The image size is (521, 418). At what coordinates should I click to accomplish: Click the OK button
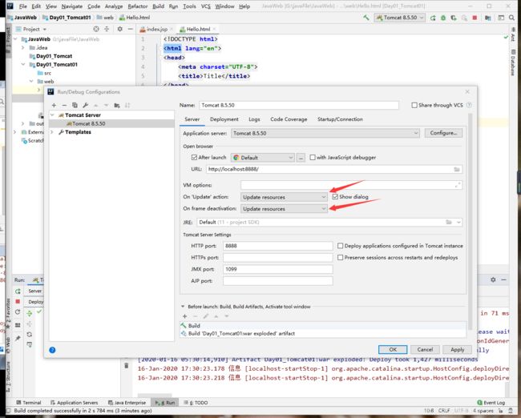coord(393,350)
